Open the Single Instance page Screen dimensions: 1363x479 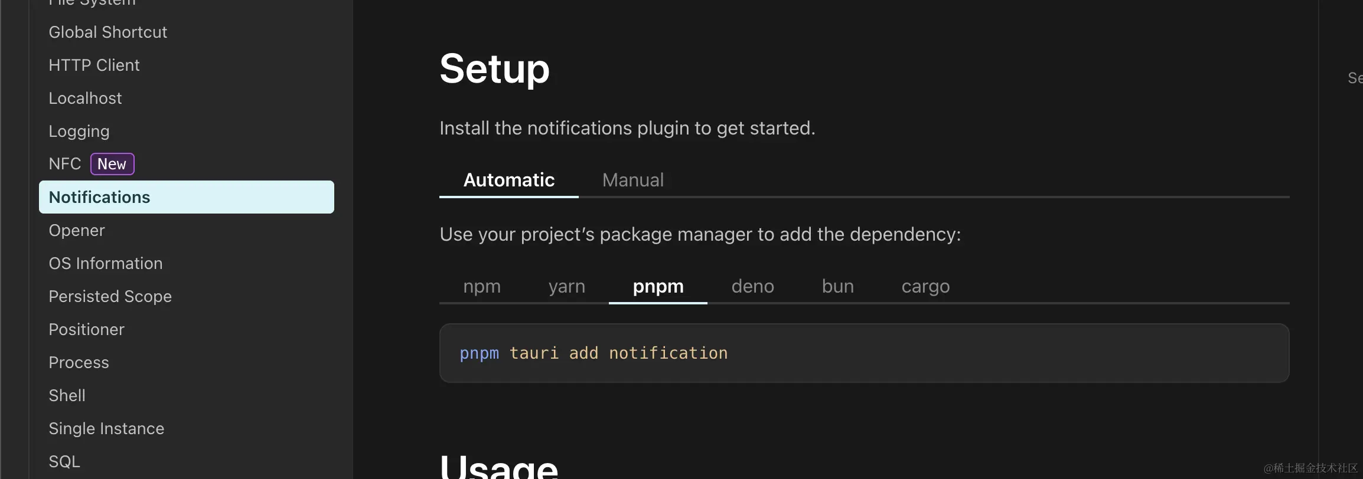[x=106, y=428]
